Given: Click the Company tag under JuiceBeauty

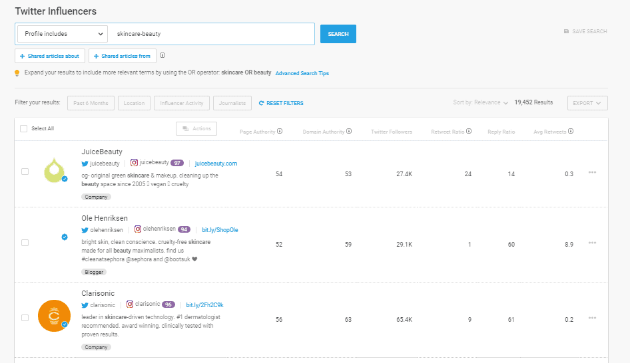Looking at the screenshot, I should [x=96, y=197].
